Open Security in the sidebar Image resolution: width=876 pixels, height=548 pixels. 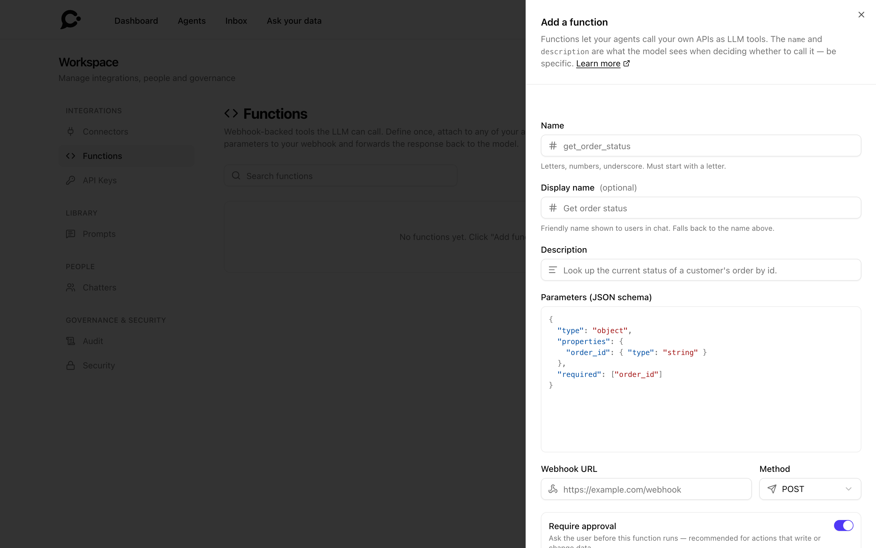pyautogui.click(x=127, y=365)
